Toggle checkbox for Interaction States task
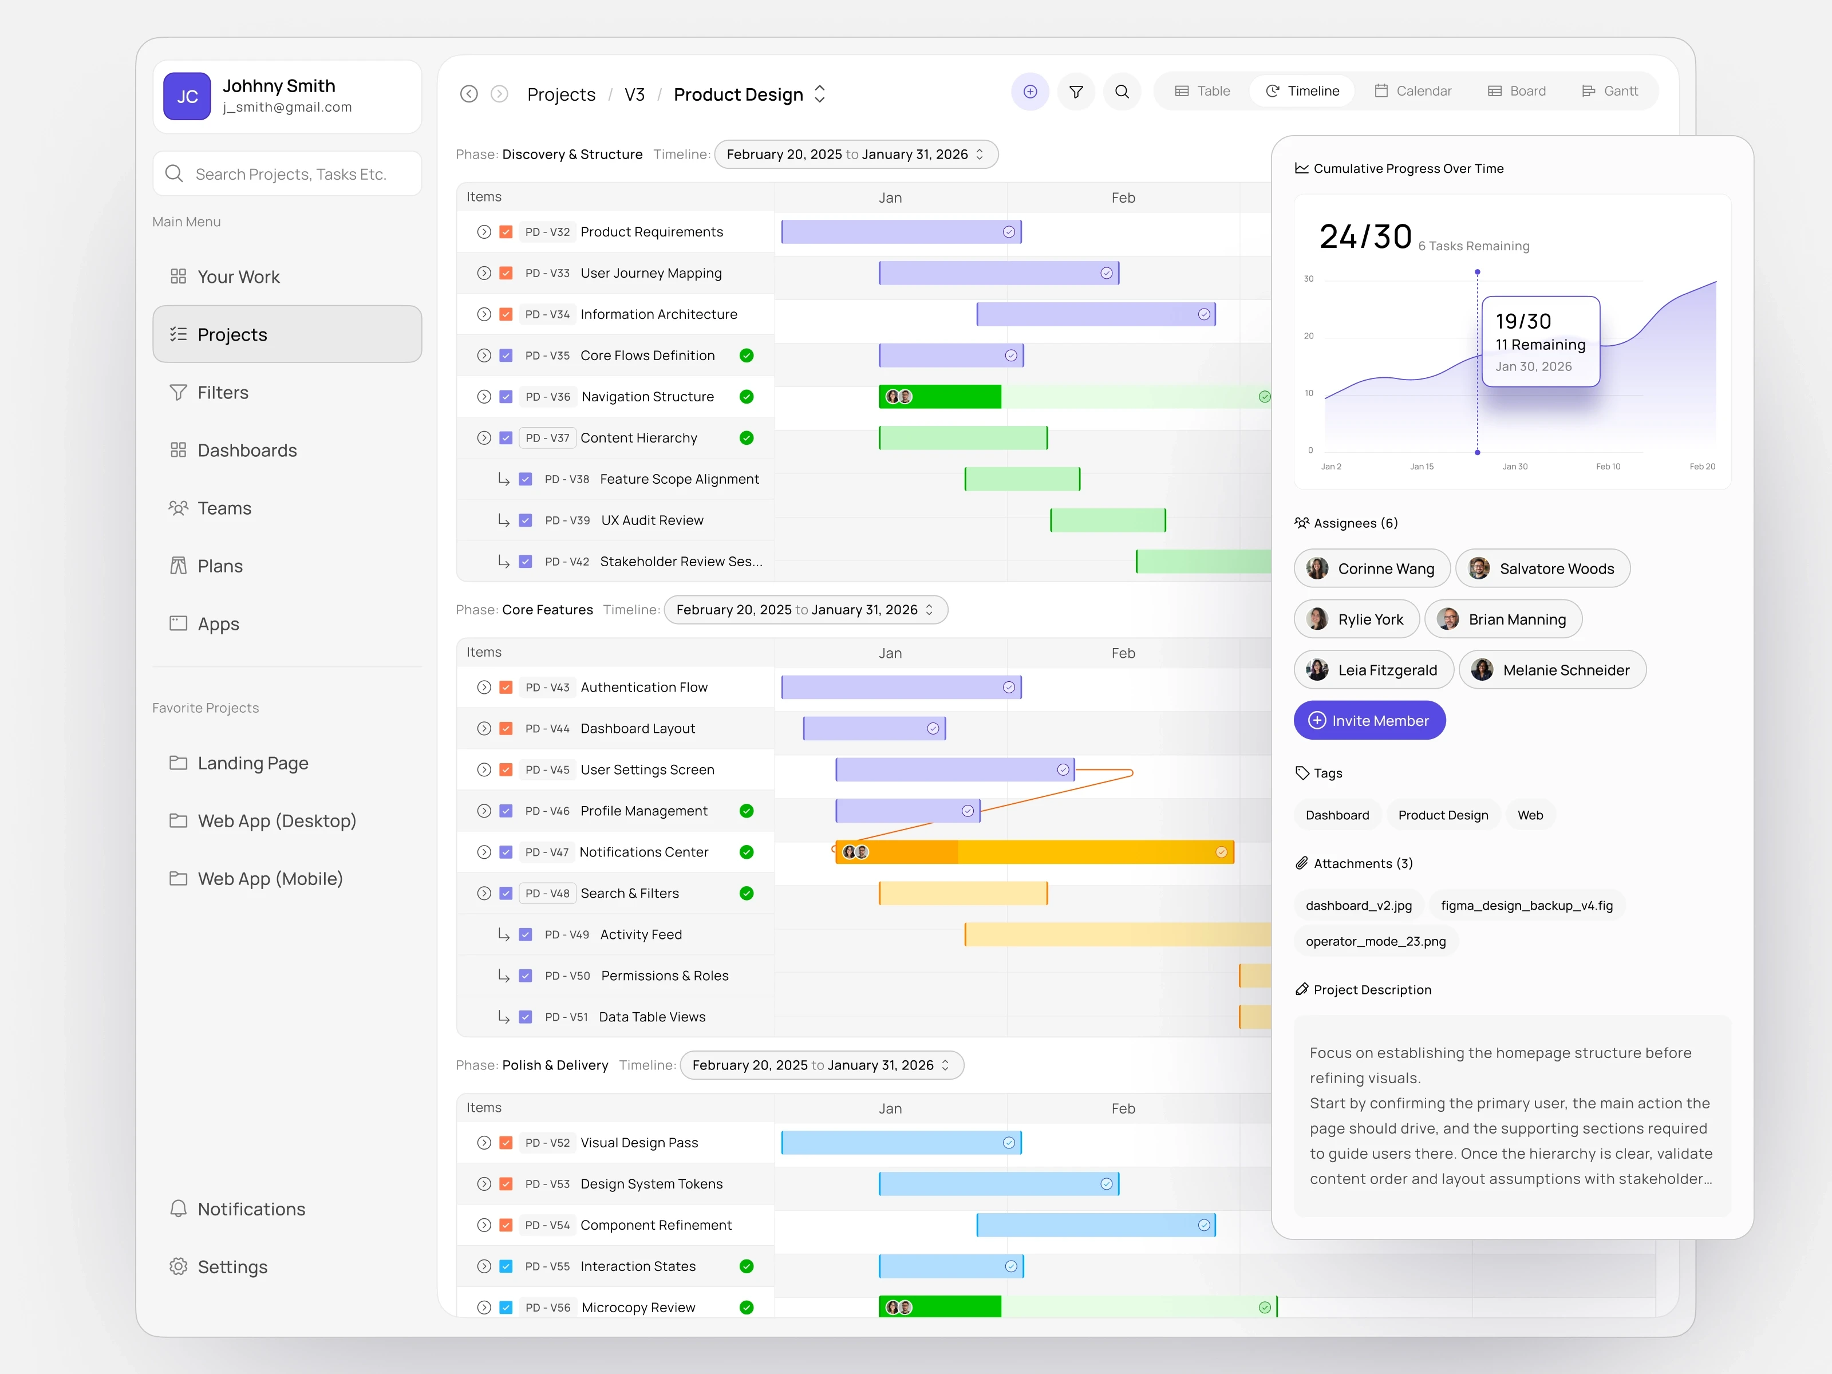Viewport: 1832px width, 1374px height. click(x=506, y=1266)
